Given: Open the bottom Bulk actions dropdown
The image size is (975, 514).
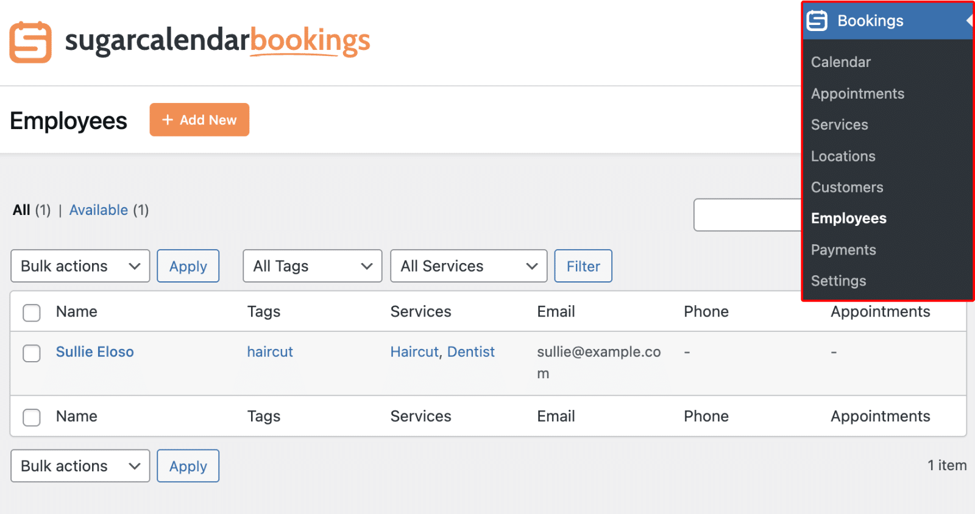Looking at the screenshot, I should pos(80,465).
